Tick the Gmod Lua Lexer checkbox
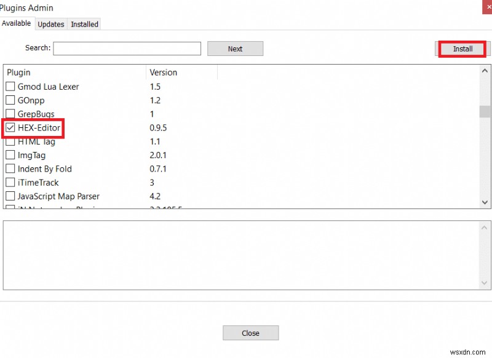The height and width of the screenshot is (358, 492). pyautogui.click(x=10, y=86)
